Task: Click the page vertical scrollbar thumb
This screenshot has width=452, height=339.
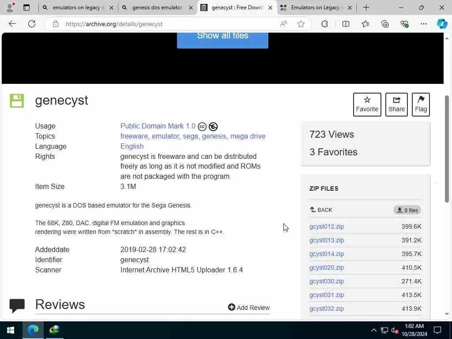Action: point(447,149)
